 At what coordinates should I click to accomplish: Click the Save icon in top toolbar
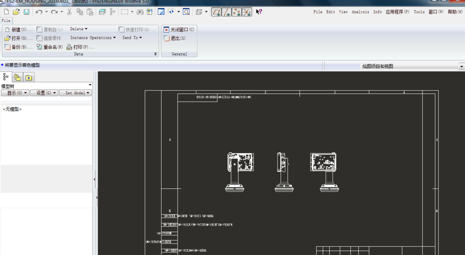click(26, 12)
